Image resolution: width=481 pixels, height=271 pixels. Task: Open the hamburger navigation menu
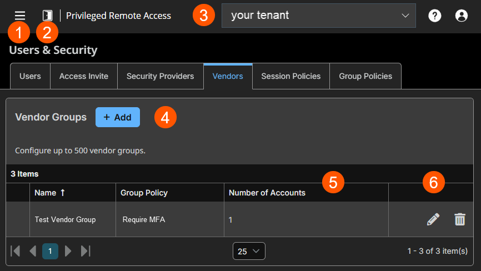click(20, 16)
